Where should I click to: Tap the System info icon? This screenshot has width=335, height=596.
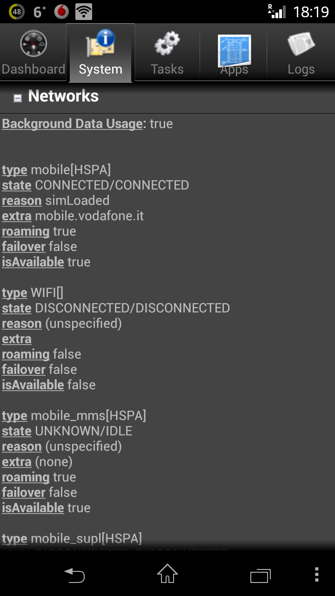coord(100,44)
